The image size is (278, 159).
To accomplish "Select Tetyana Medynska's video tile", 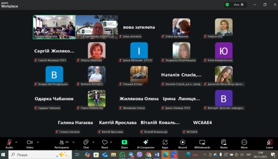I will click(x=54, y=27).
